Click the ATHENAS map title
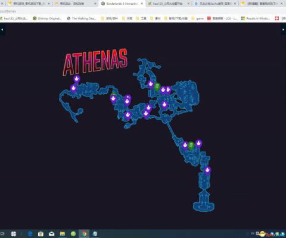Image resolution: width=286 pixels, height=238 pixels. [x=95, y=62]
